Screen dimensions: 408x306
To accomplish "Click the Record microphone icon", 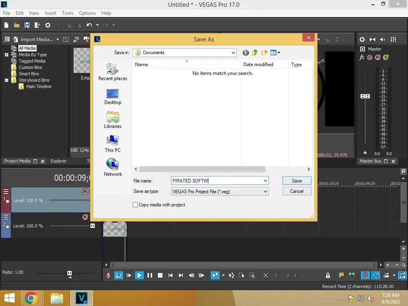I will 108,275.
